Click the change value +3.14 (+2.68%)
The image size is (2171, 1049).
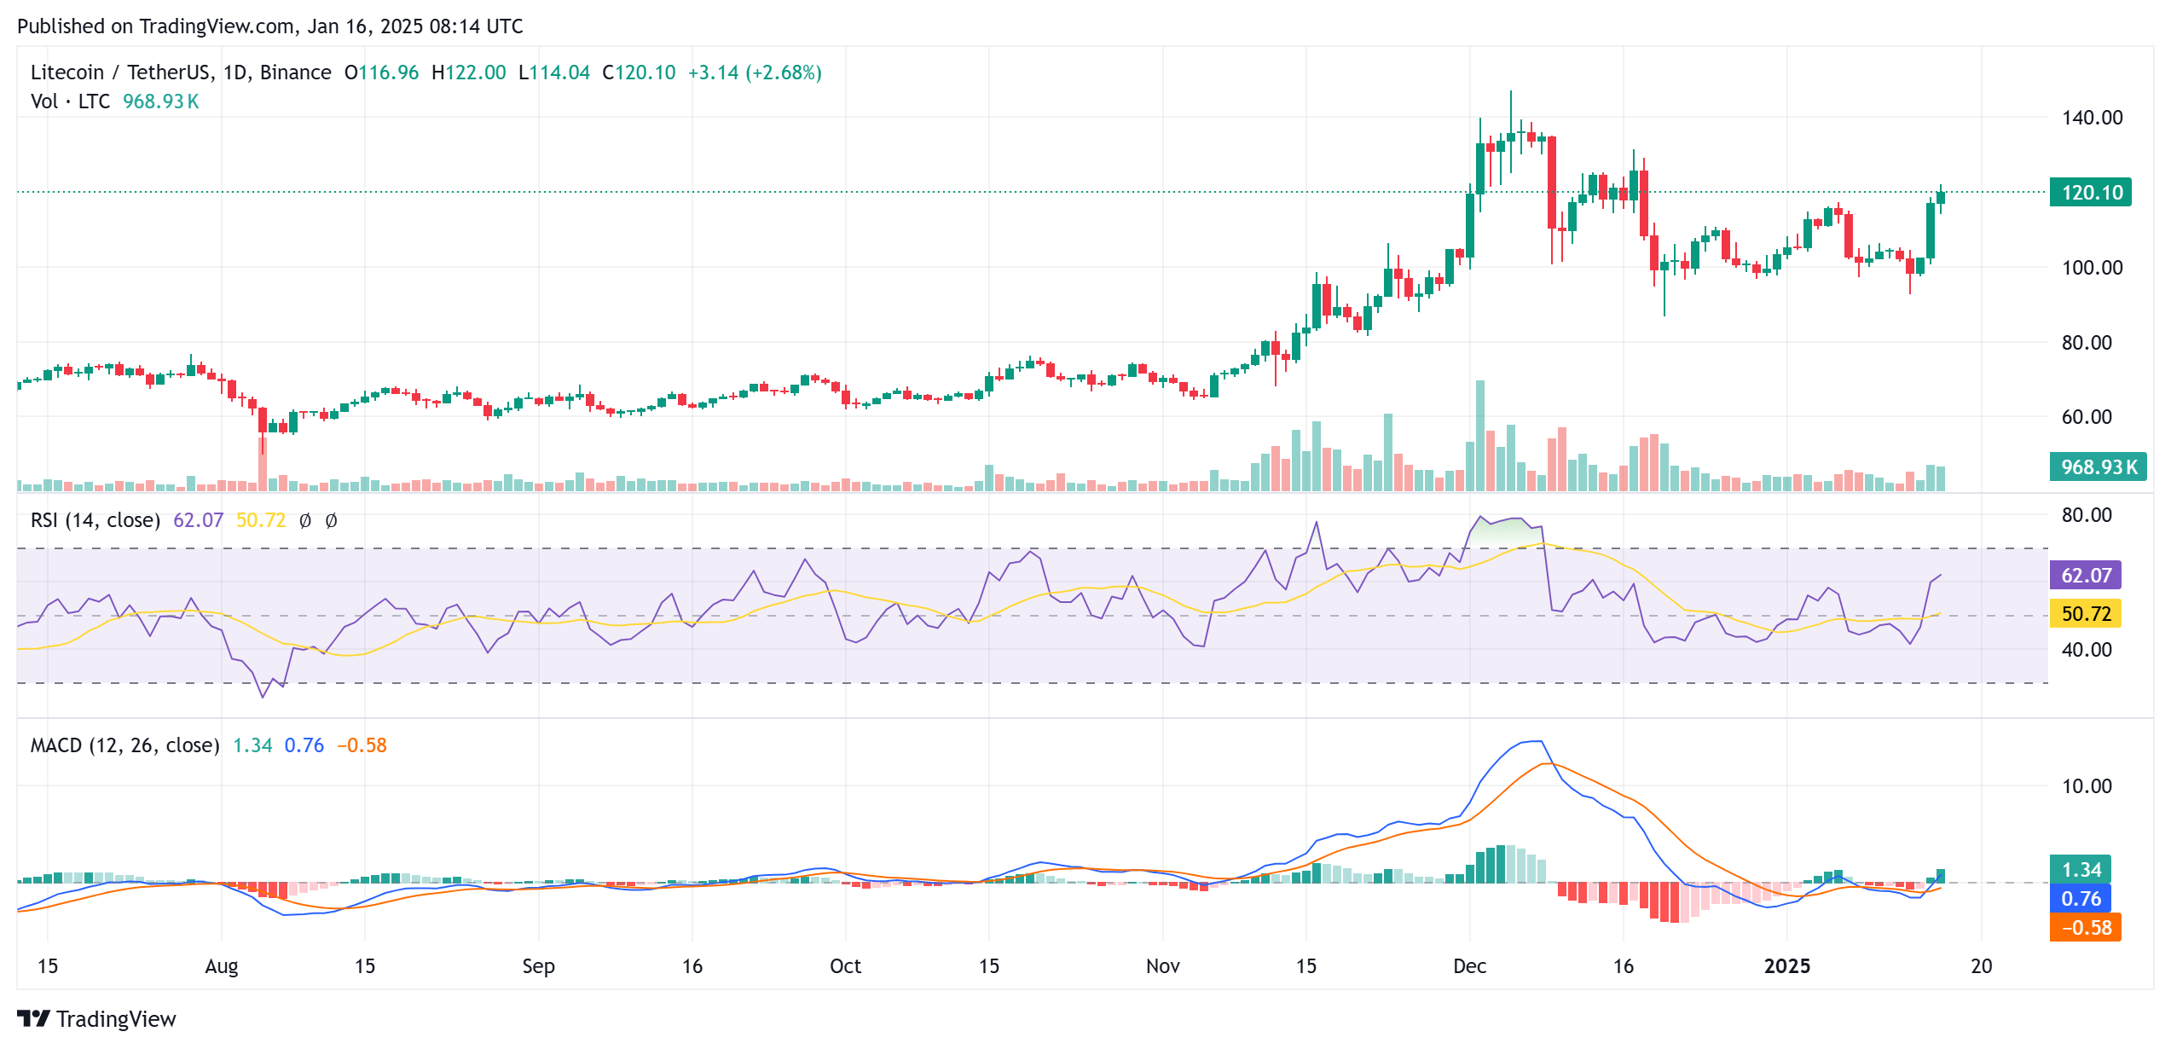tap(755, 72)
